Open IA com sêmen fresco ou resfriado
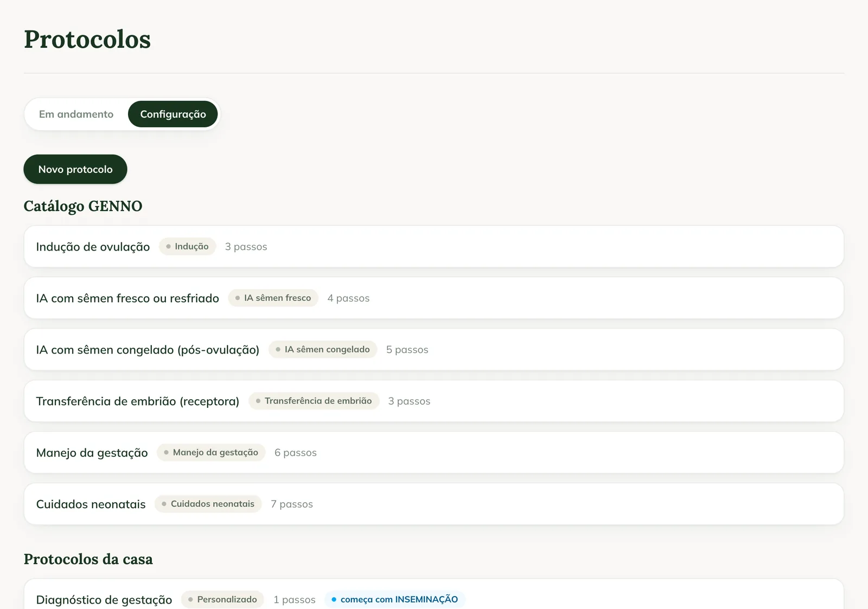Viewport: 868px width, 609px height. pos(434,298)
